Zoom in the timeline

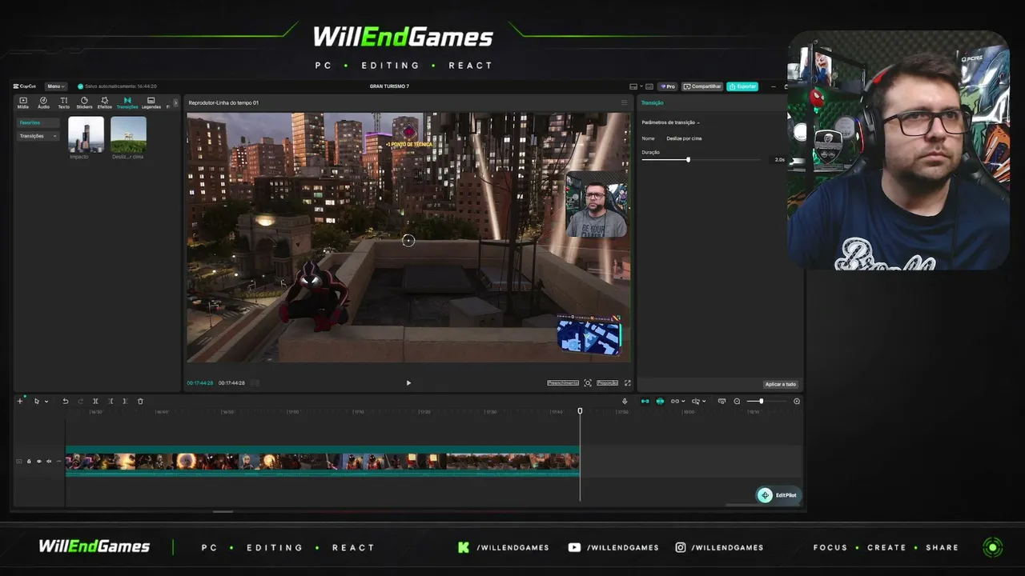(x=797, y=402)
